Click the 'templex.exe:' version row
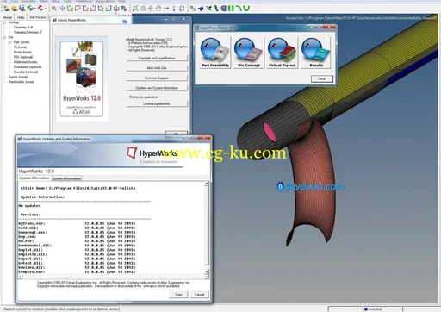Image resolution: width=441 pixels, height=312 pixels. click(77, 271)
